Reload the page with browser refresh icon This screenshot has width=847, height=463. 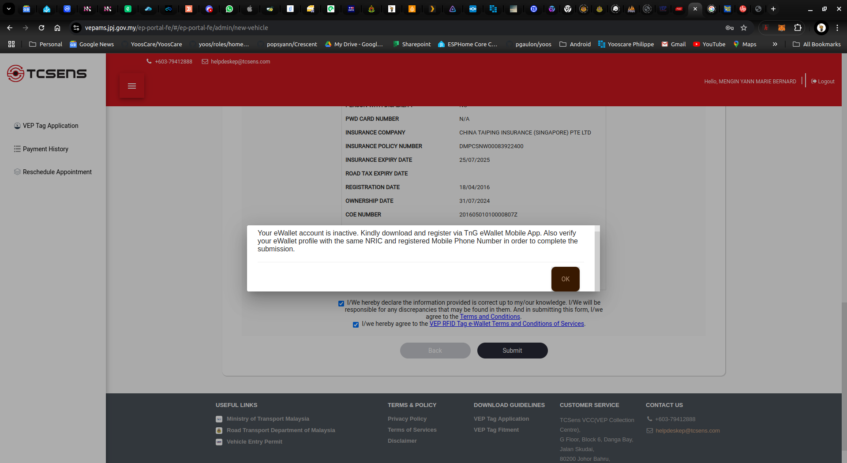pyautogui.click(x=41, y=28)
